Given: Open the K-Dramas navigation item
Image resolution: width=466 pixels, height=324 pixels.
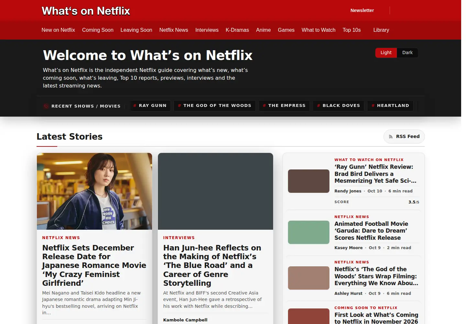Looking at the screenshot, I should [237, 30].
